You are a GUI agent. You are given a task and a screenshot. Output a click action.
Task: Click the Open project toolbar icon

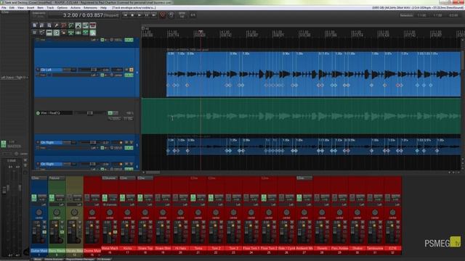pyautogui.click(x=42, y=25)
